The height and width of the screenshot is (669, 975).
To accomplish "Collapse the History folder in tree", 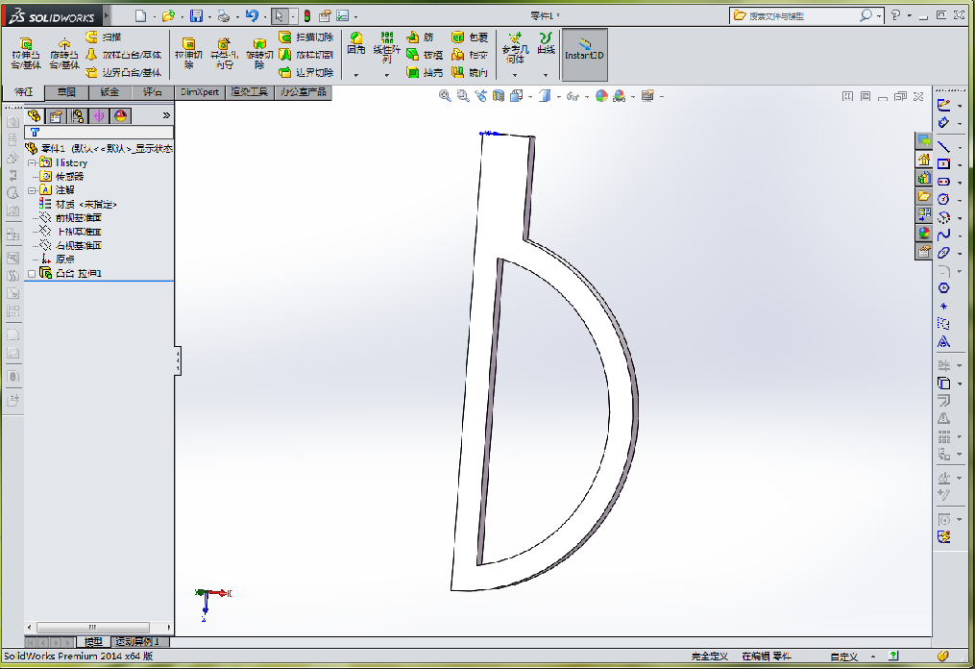I will [33, 162].
